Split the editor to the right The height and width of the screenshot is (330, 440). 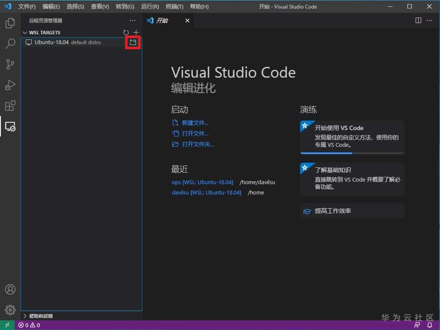click(418, 20)
